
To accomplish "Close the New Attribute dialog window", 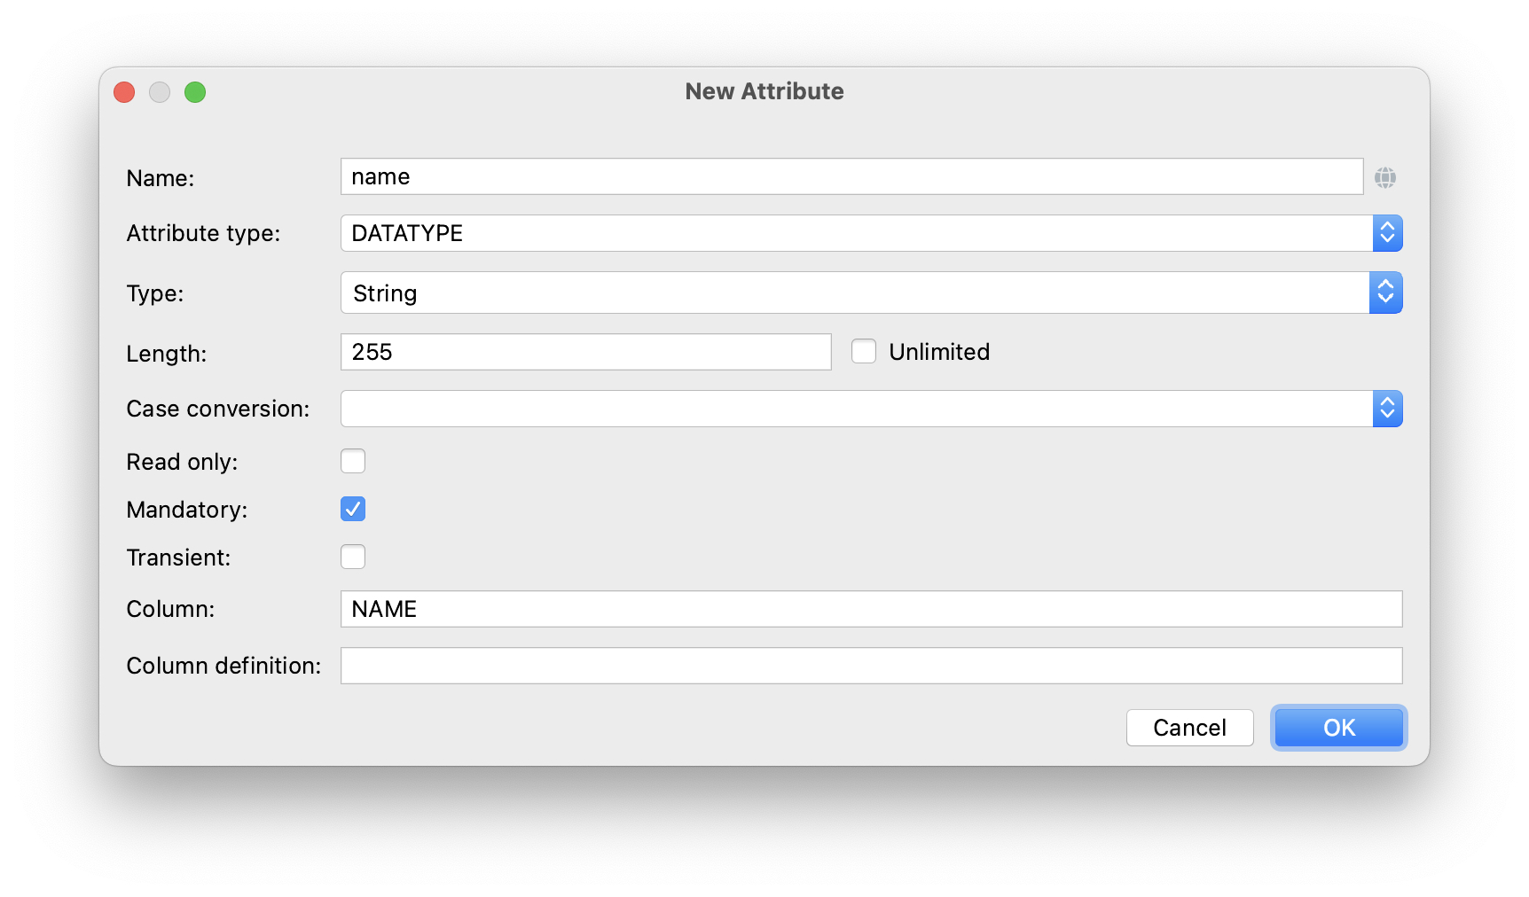I will pyautogui.click(x=124, y=92).
